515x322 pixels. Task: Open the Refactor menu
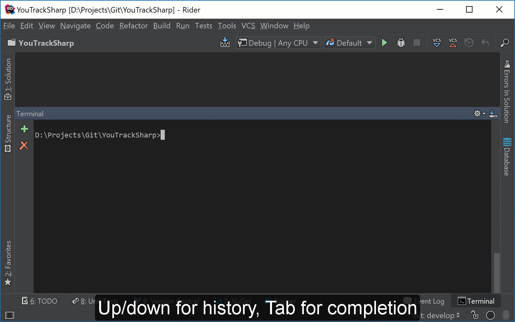tap(133, 26)
